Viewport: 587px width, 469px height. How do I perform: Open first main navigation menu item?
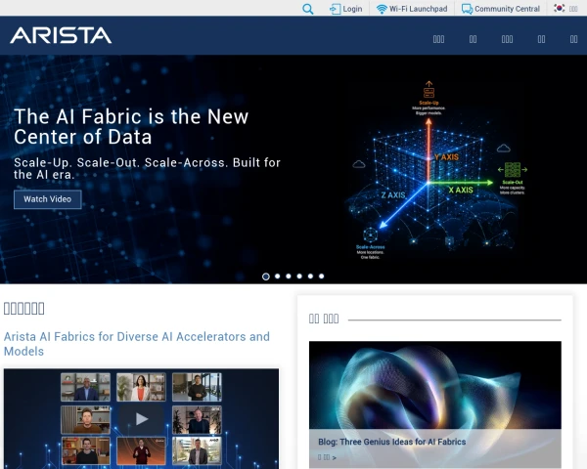(x=438, y=39)
